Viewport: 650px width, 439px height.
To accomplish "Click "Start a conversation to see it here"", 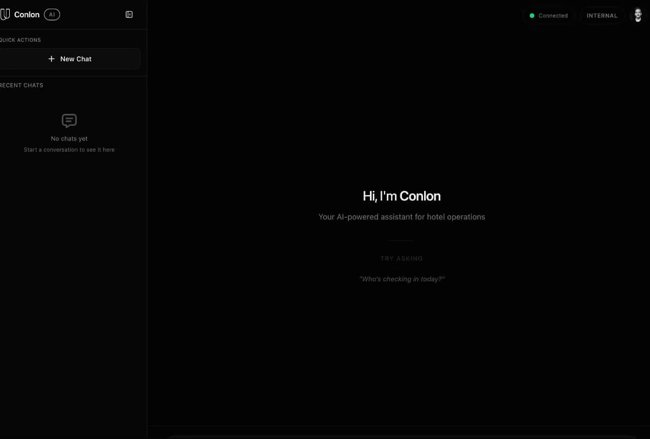I will point(69,150).
